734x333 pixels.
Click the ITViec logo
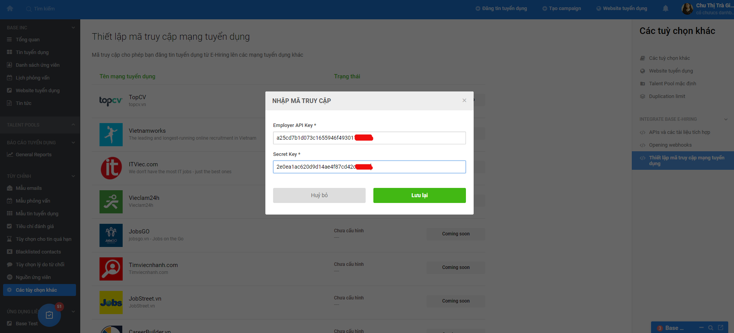coord(111,168)
